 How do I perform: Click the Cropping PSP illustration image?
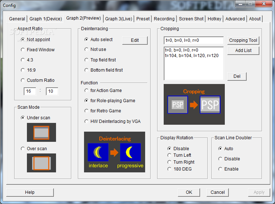pyautogui.click(x=194, y=104)
